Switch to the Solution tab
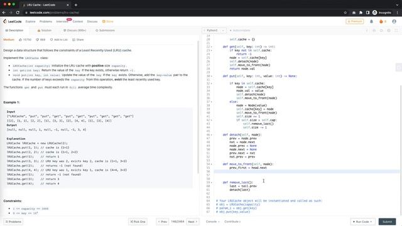The height and width of the screenshot is (226, 402). click(x=45, y=31)
